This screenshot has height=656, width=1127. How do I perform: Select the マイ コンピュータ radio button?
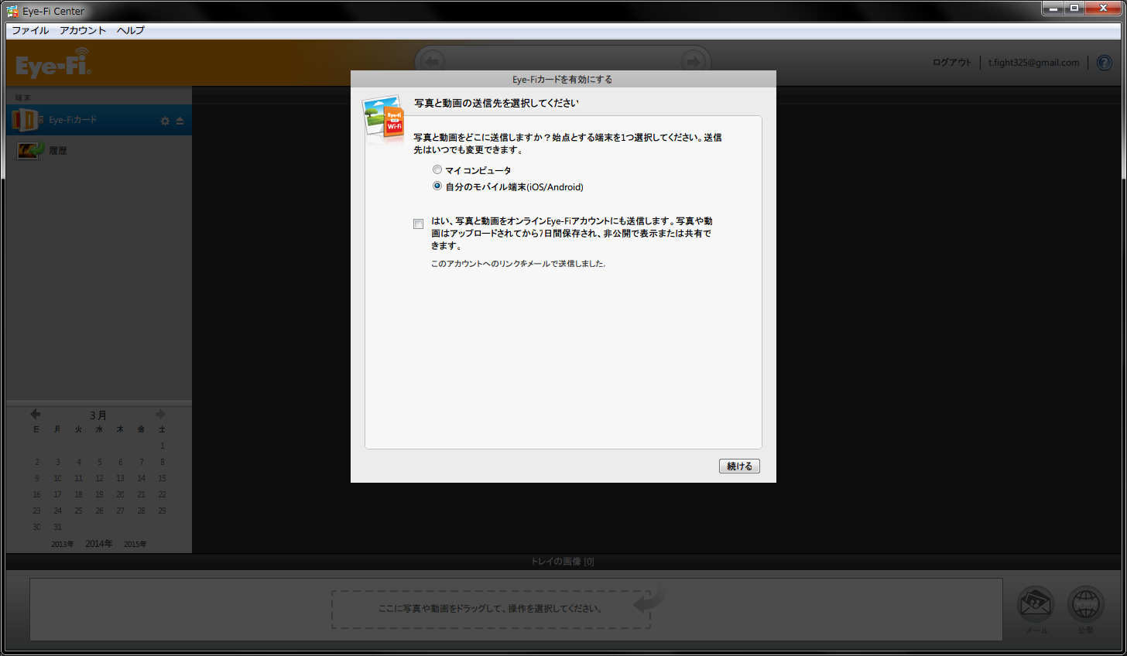click(437, 170)
